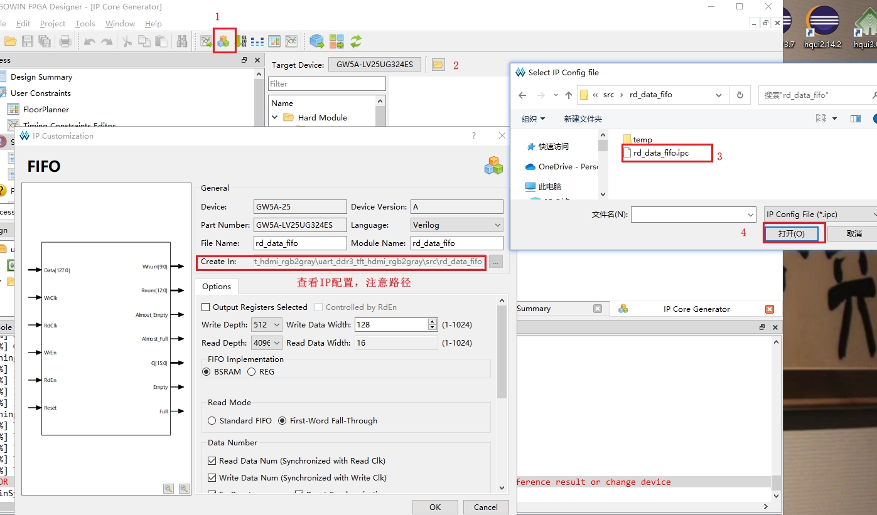Toggle Output Registers Selected checkbox
Image resolution: width=877 pixels, height=515 pixels.
click(205, 307)
